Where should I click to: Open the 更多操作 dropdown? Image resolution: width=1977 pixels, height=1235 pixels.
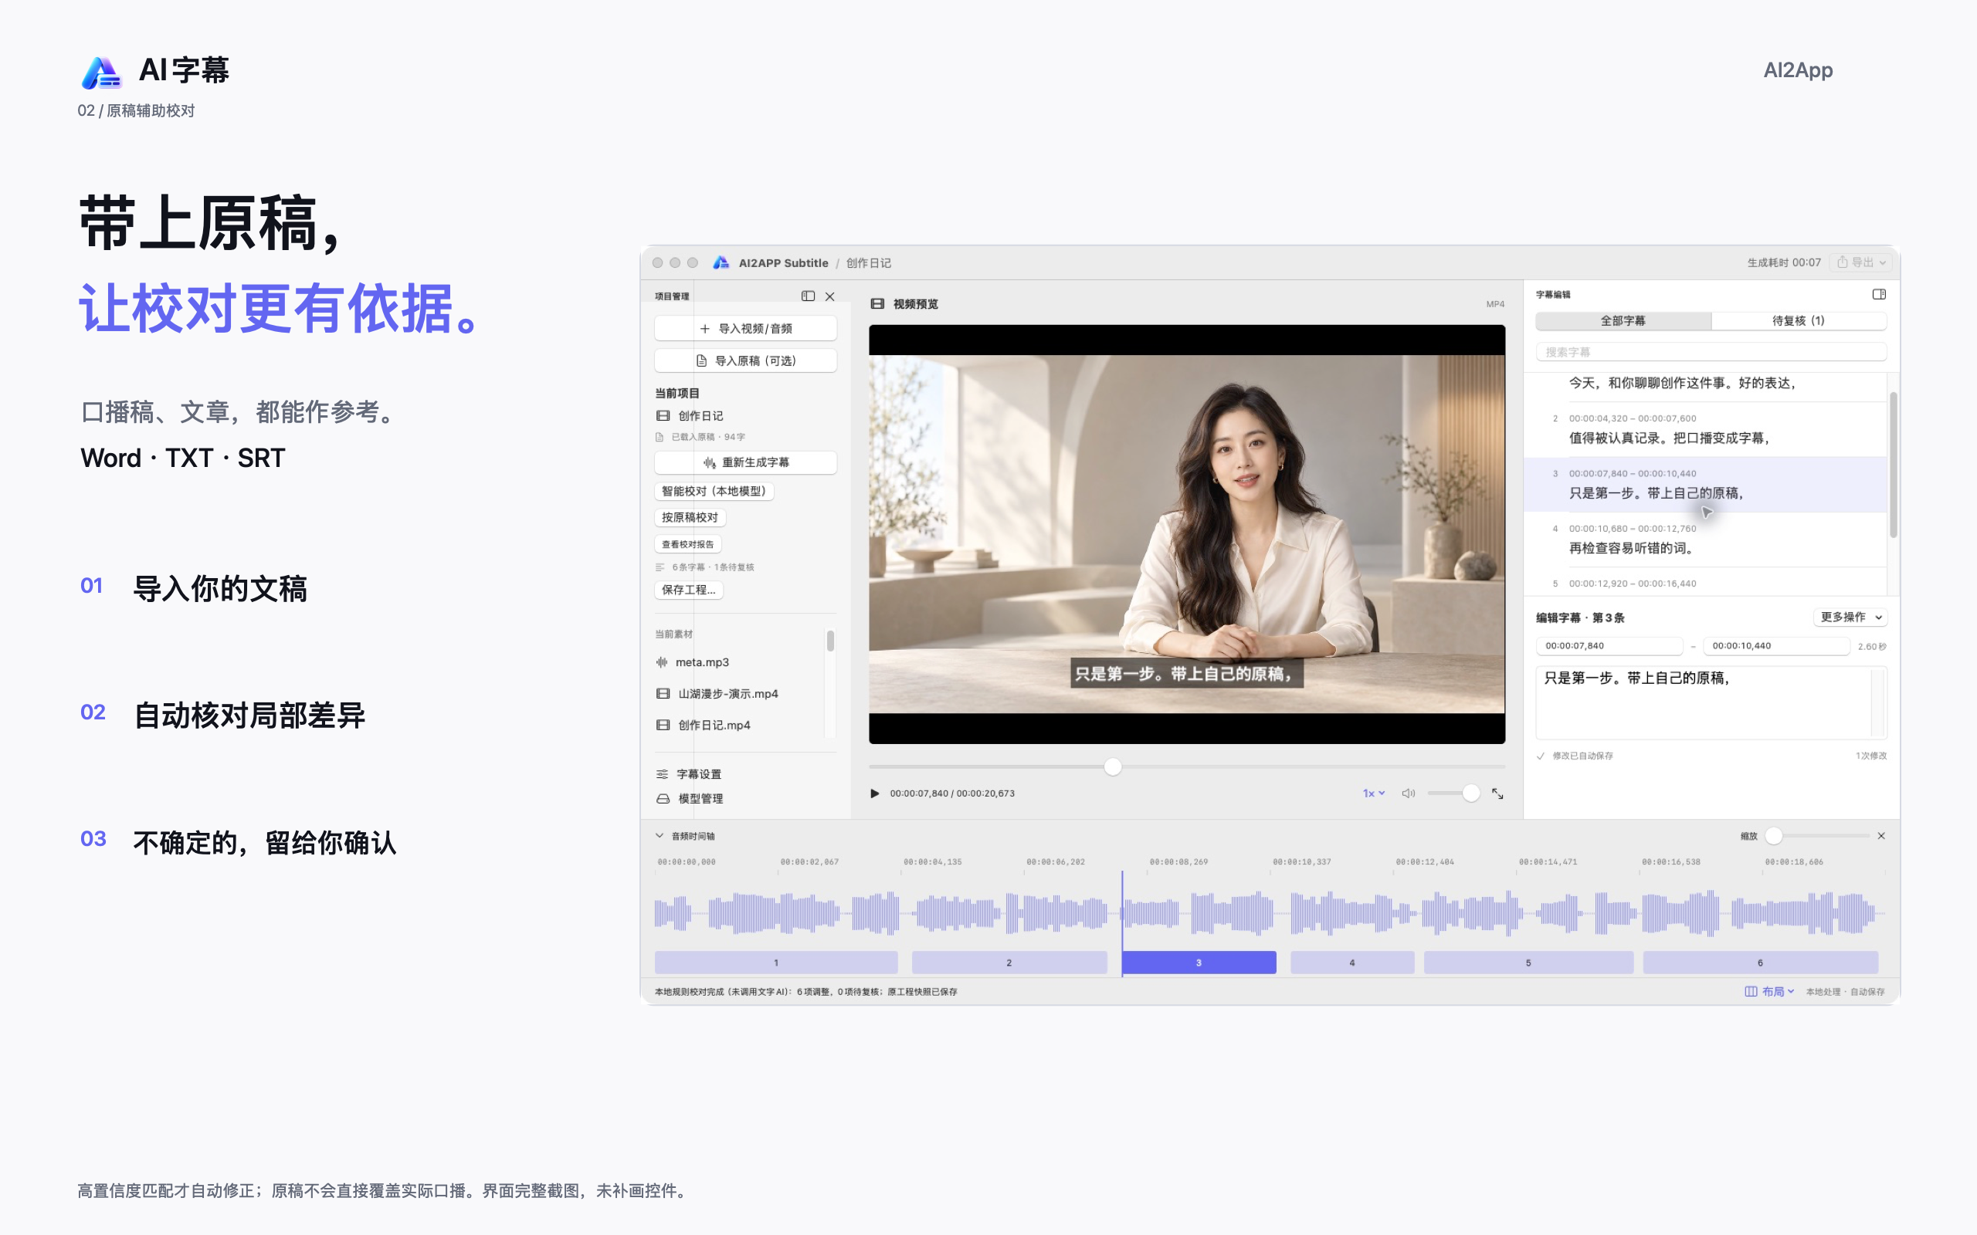tap(1850, 617)
